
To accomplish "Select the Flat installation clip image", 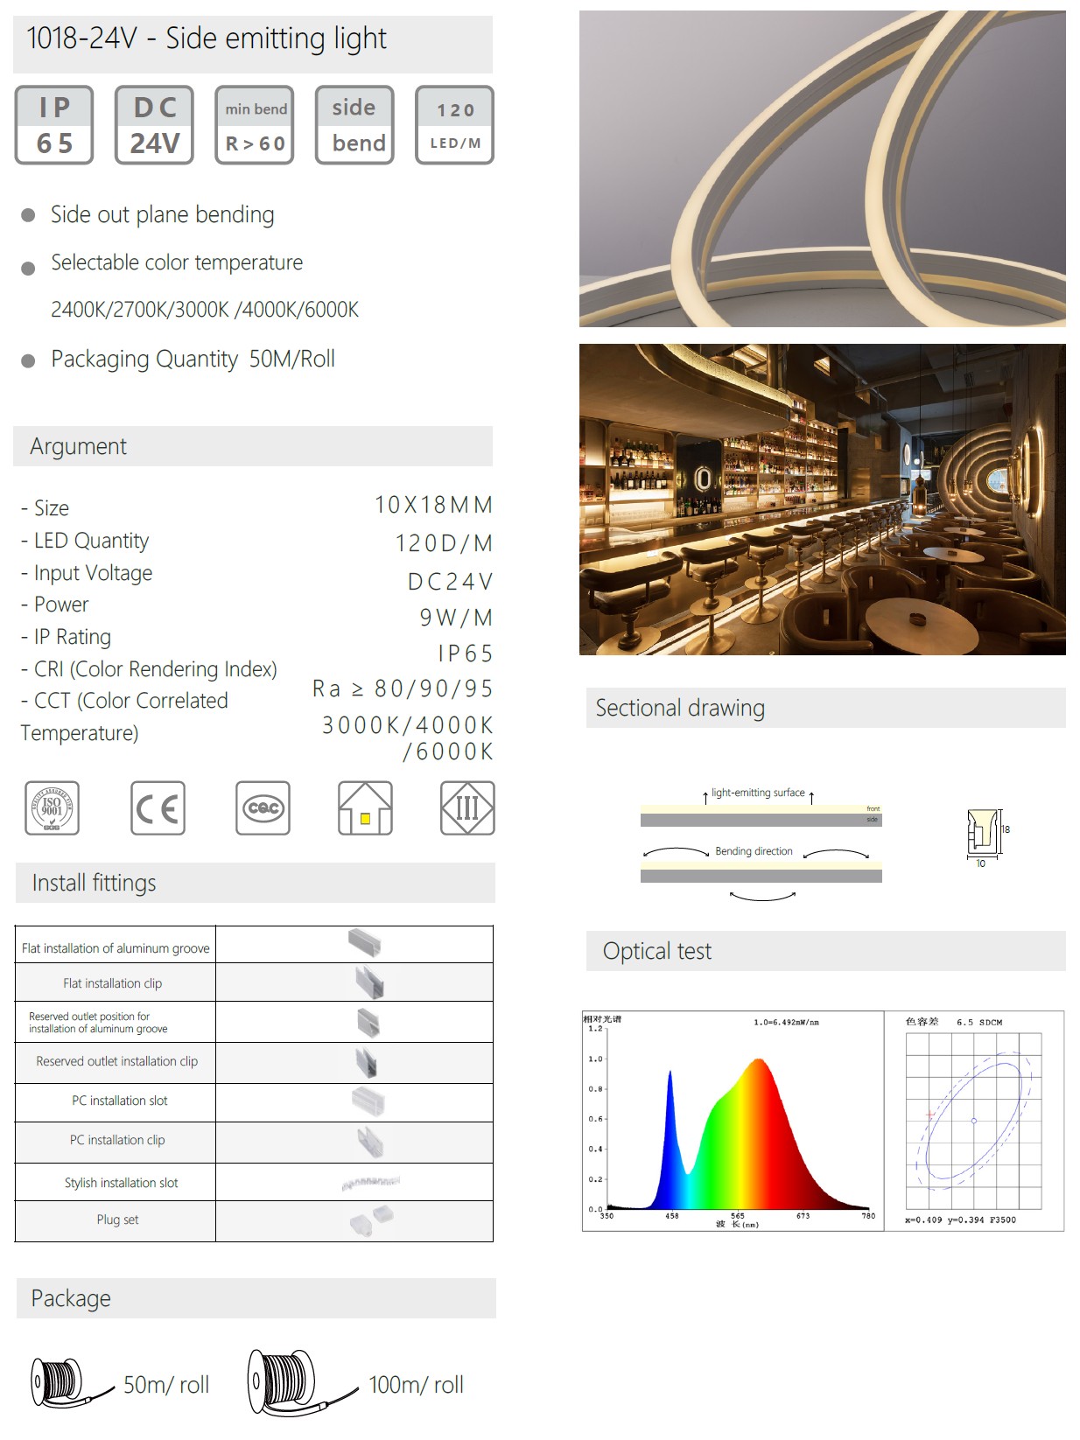I will click(x=368, y=982).
